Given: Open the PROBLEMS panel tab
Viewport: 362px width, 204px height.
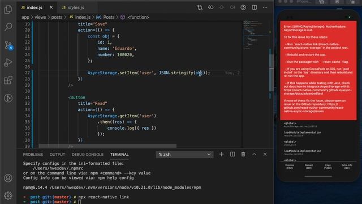Looking at the screenshot, I should pos(33,155).
